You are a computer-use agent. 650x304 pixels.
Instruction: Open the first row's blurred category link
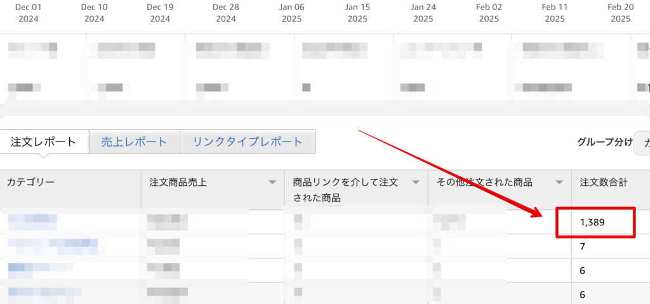point(32,221)
